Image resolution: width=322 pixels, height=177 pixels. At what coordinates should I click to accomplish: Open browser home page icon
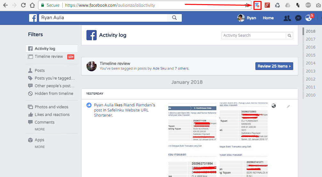pyautogui.click(x=32, y=5)
